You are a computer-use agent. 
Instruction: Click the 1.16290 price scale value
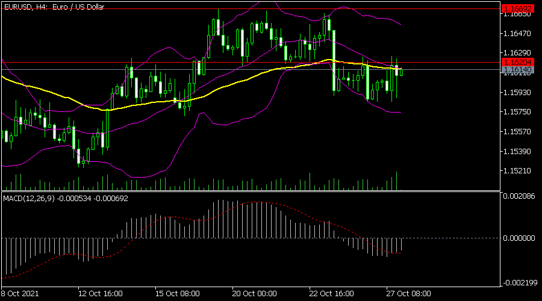(x=517, y=53)
